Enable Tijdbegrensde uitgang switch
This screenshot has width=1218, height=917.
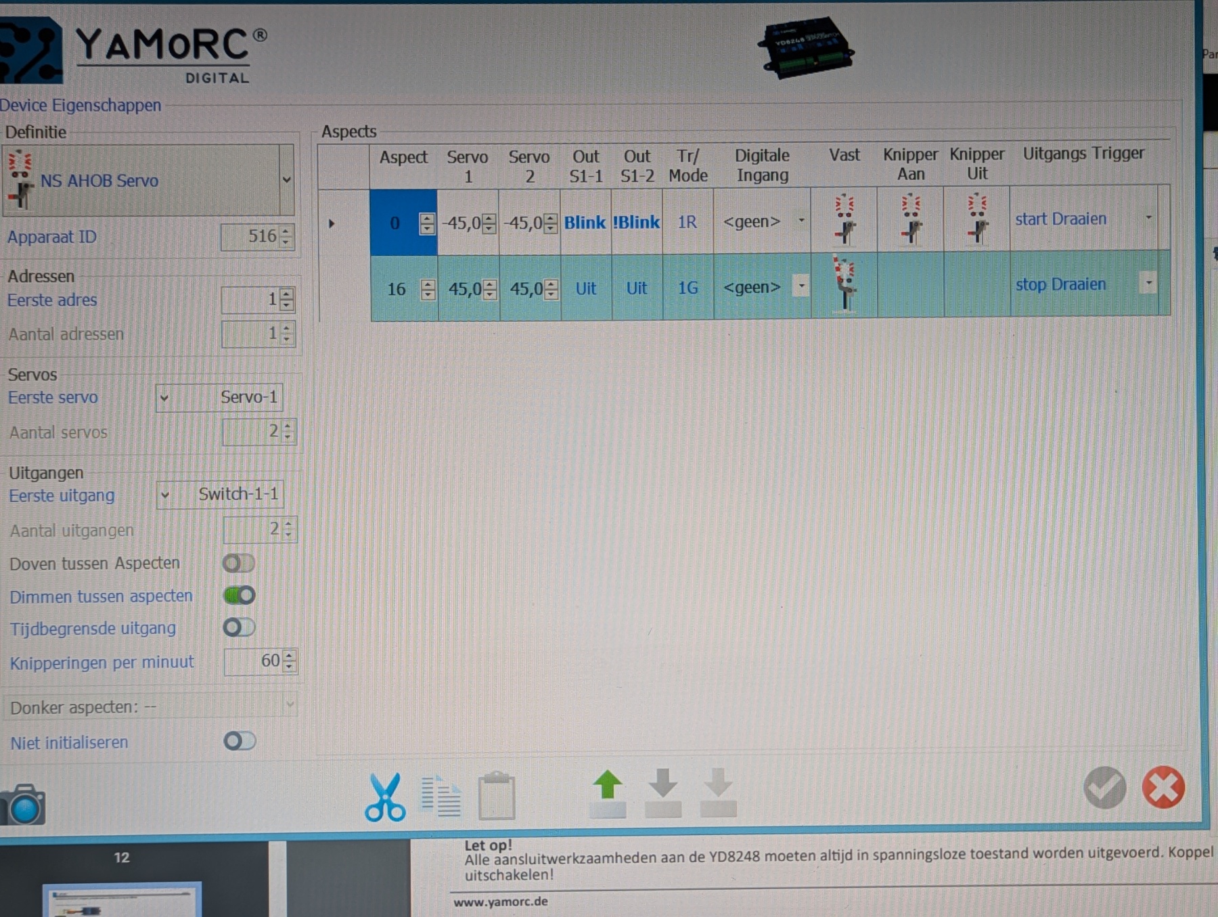239,627
